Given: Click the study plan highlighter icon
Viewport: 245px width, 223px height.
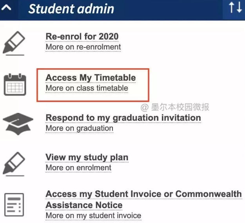Looking at the screenshot, I should [x=14, y=164].
